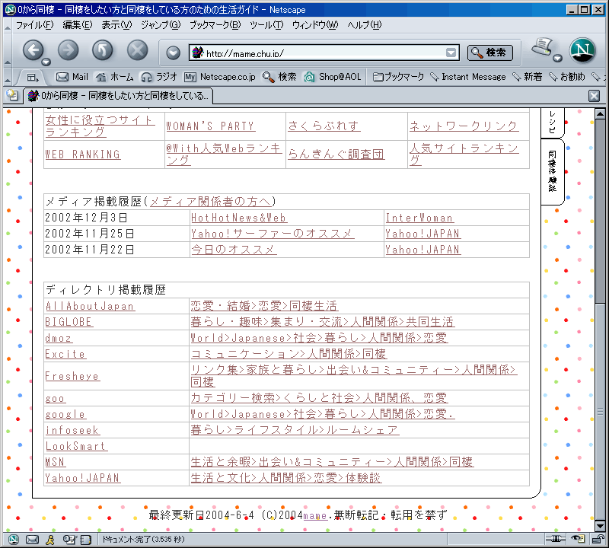Close the tab with the X button
Viewport: 609px width, 548px height.
pyautogui.click(x=594, y=96)
